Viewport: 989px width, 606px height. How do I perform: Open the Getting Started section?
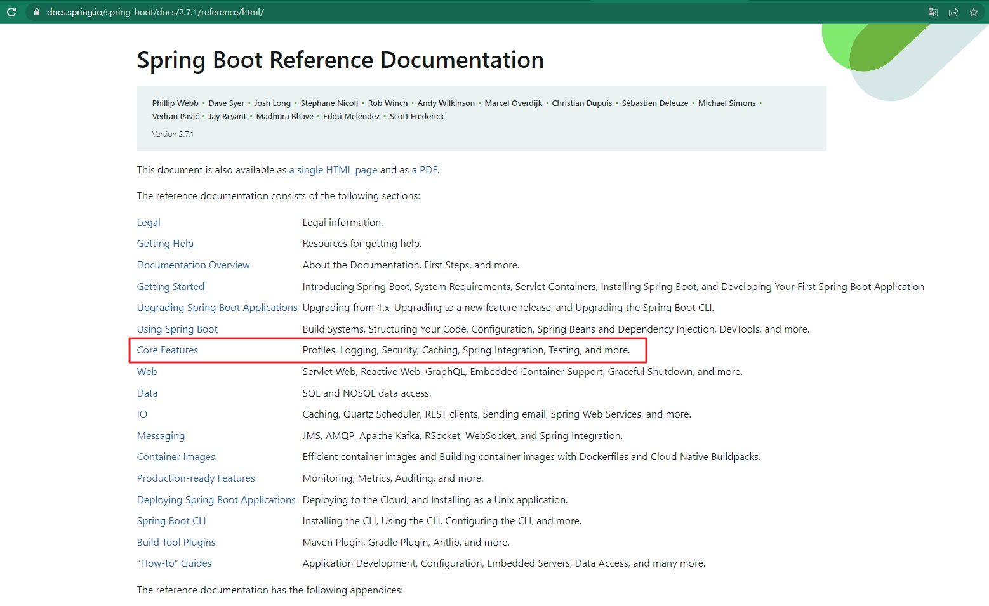pyautogui.click(x=171, y=287)
